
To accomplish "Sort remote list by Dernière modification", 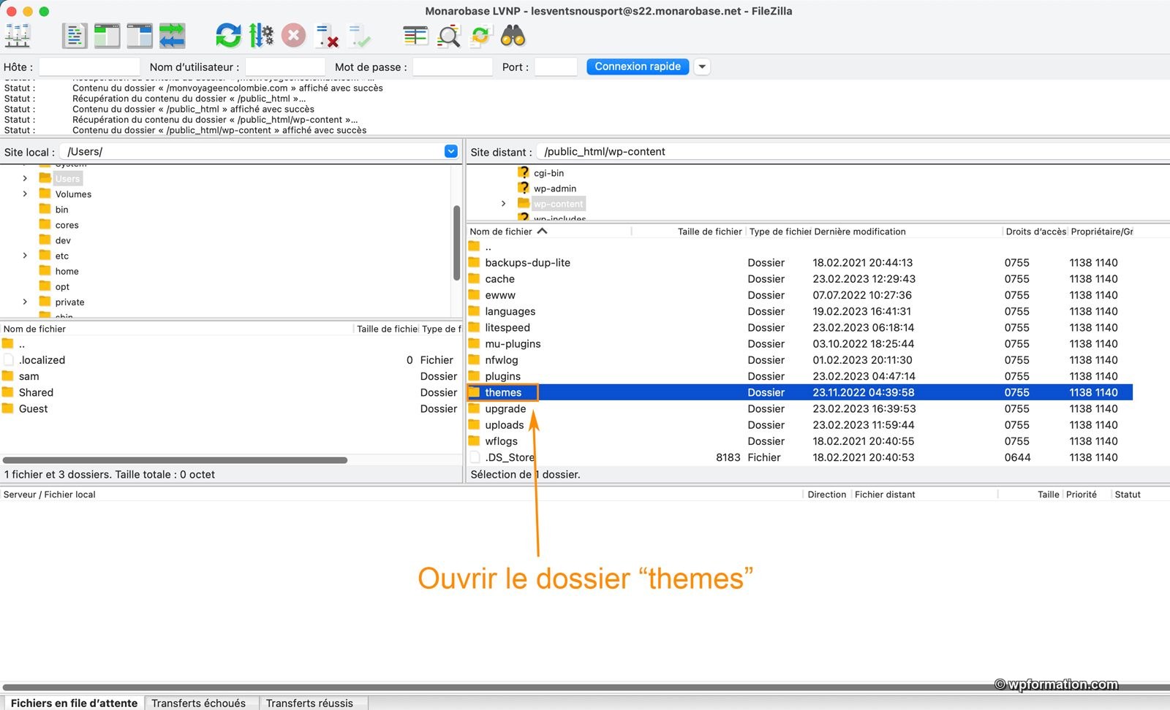I will (907, 232).
